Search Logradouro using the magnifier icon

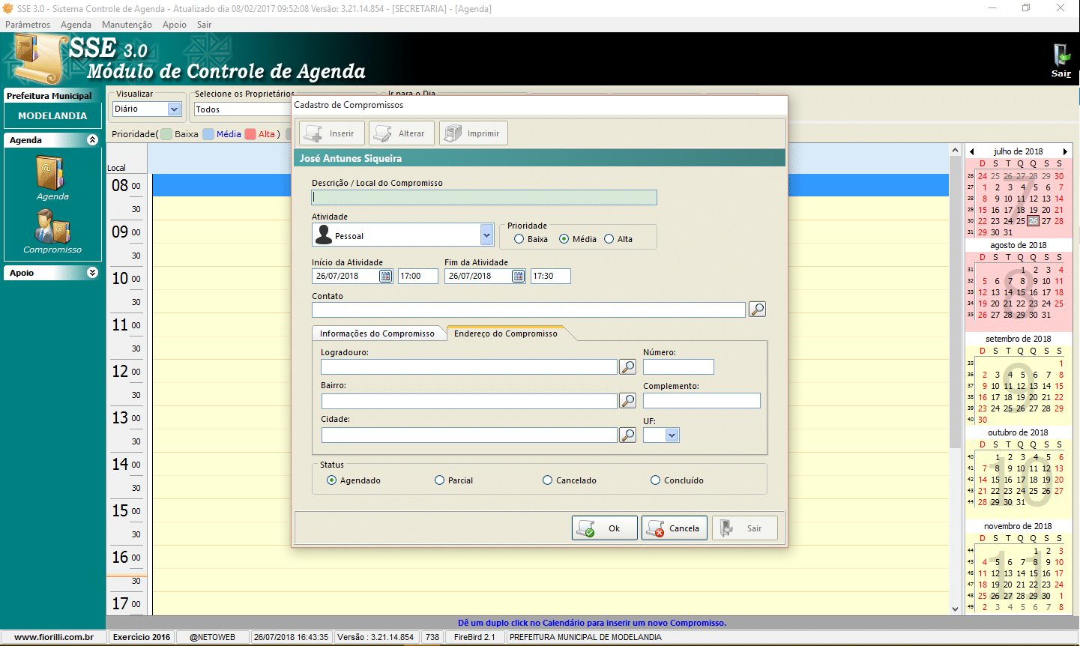627,367
